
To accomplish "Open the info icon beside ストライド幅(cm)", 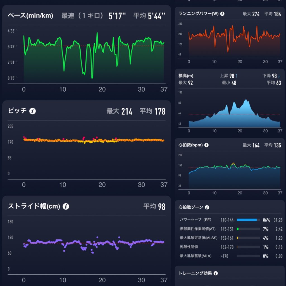I will [x=66, y=206].
